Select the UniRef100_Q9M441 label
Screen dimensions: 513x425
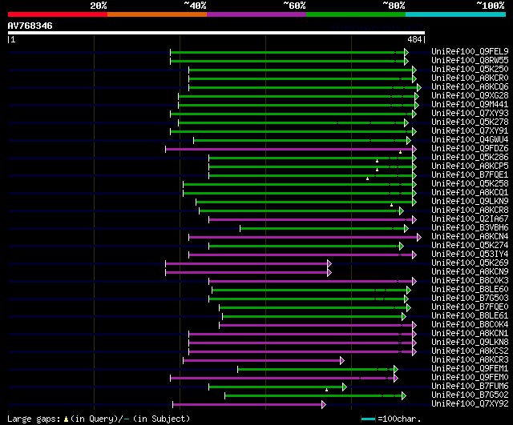coord(470,104)
